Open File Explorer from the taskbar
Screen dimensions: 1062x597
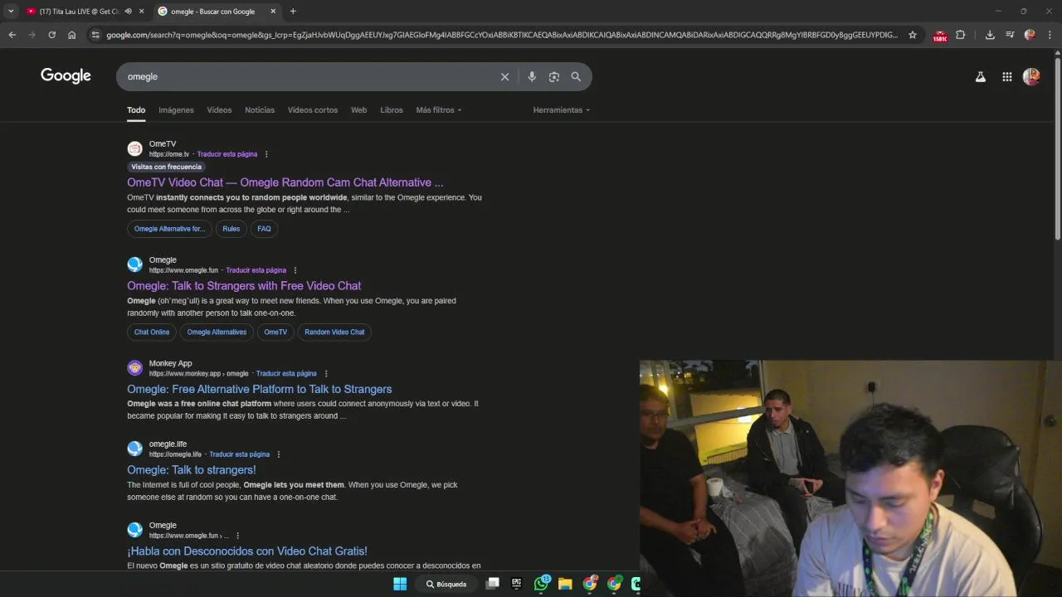[565, 584]
